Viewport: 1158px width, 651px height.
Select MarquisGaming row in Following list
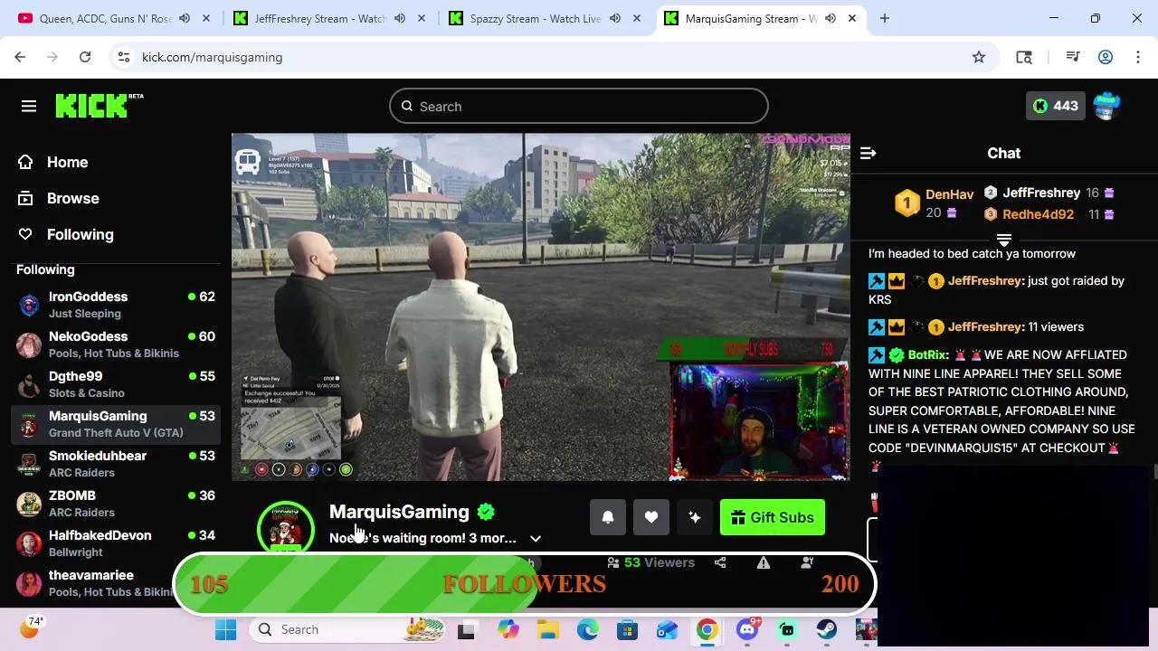pos(116,424)
